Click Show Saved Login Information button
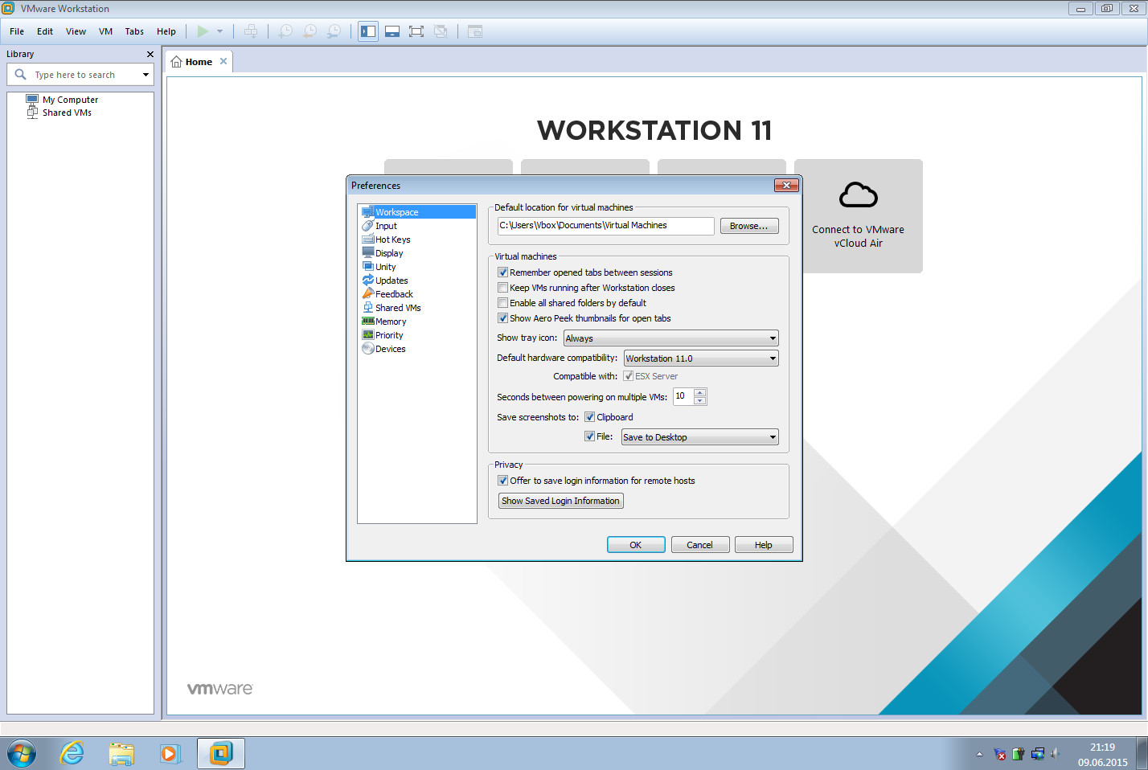 [561, 501]
